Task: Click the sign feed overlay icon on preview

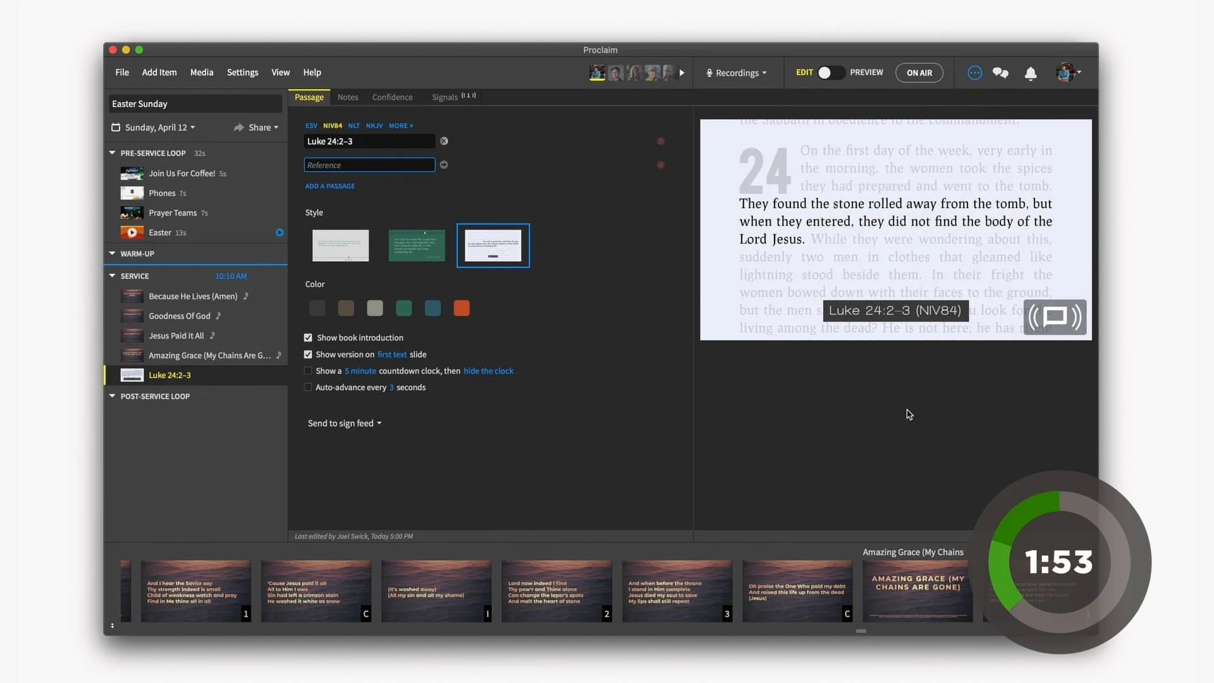Action: pos(1054,317)
